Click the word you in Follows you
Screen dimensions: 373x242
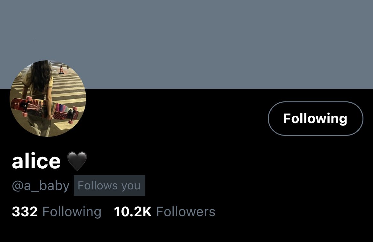click(x=131, y=186)
